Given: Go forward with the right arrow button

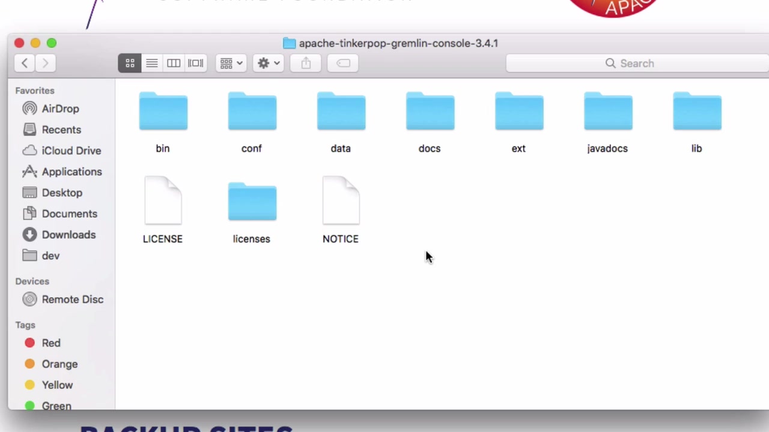Looking at the screenshot, I should click(45, 63).
